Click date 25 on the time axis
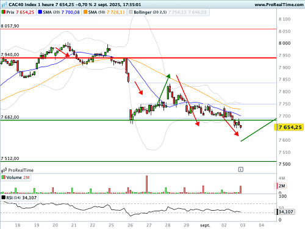305x229 pixels. coord(111,225)
